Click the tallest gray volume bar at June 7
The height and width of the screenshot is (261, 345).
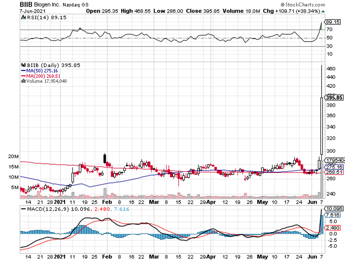point(322,179)
